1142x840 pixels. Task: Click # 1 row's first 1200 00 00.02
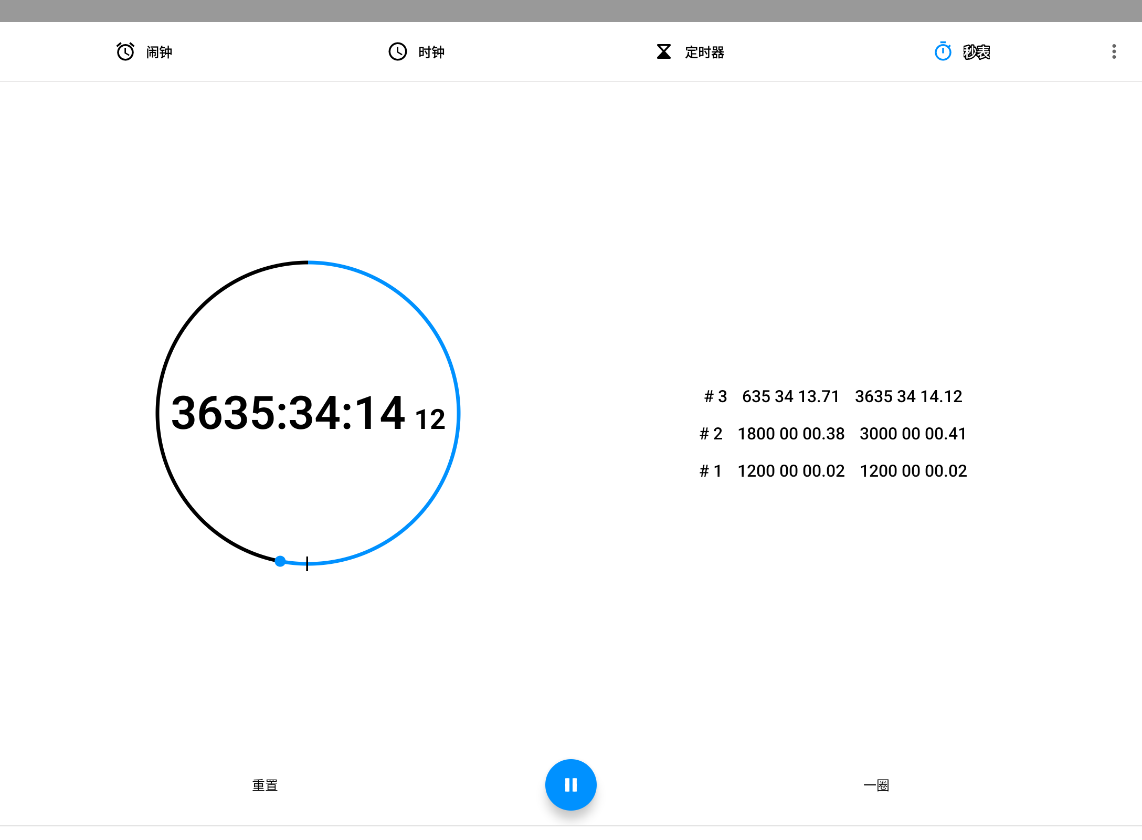coord(791,471)
